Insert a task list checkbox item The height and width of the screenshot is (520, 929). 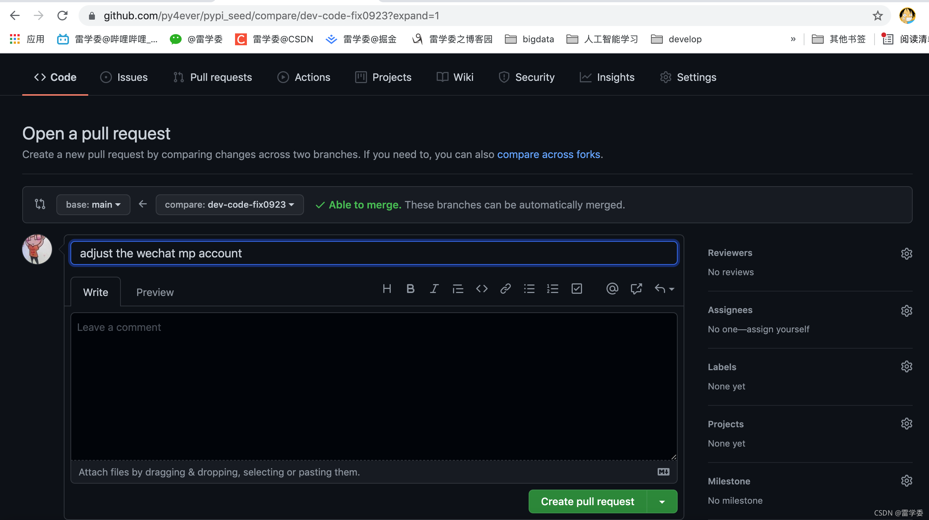coord(576,289)
